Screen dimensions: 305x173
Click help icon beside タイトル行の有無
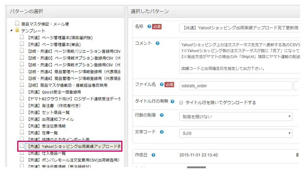pyautogui.click(x=172, y=101)
